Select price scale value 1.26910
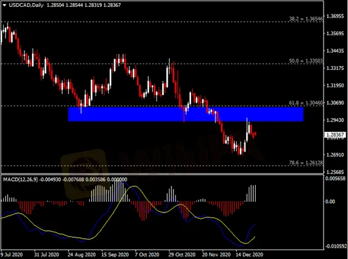 pyautogui.click(x=335, y=155)
